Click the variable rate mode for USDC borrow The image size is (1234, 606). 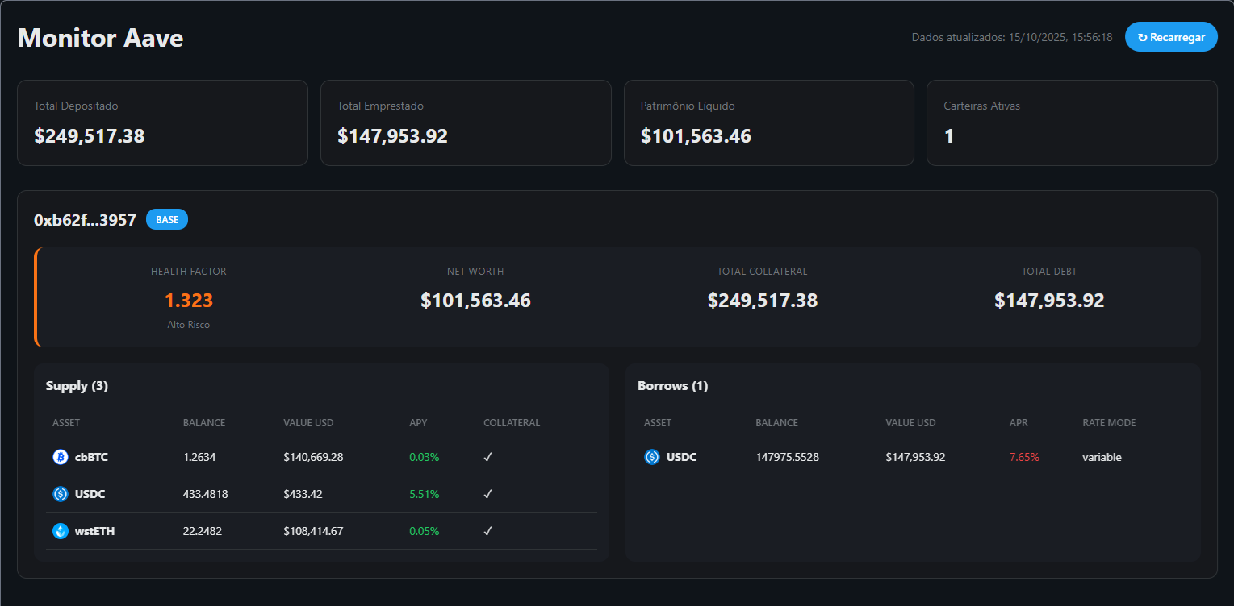1102,457
